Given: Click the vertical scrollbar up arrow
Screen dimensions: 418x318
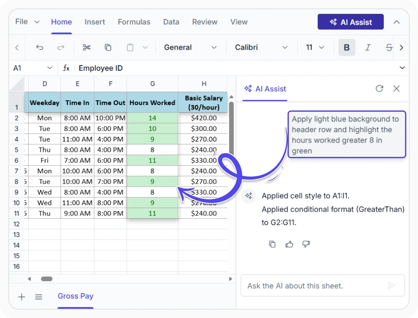Looking at the screenshot, I should tap(232, 97).
